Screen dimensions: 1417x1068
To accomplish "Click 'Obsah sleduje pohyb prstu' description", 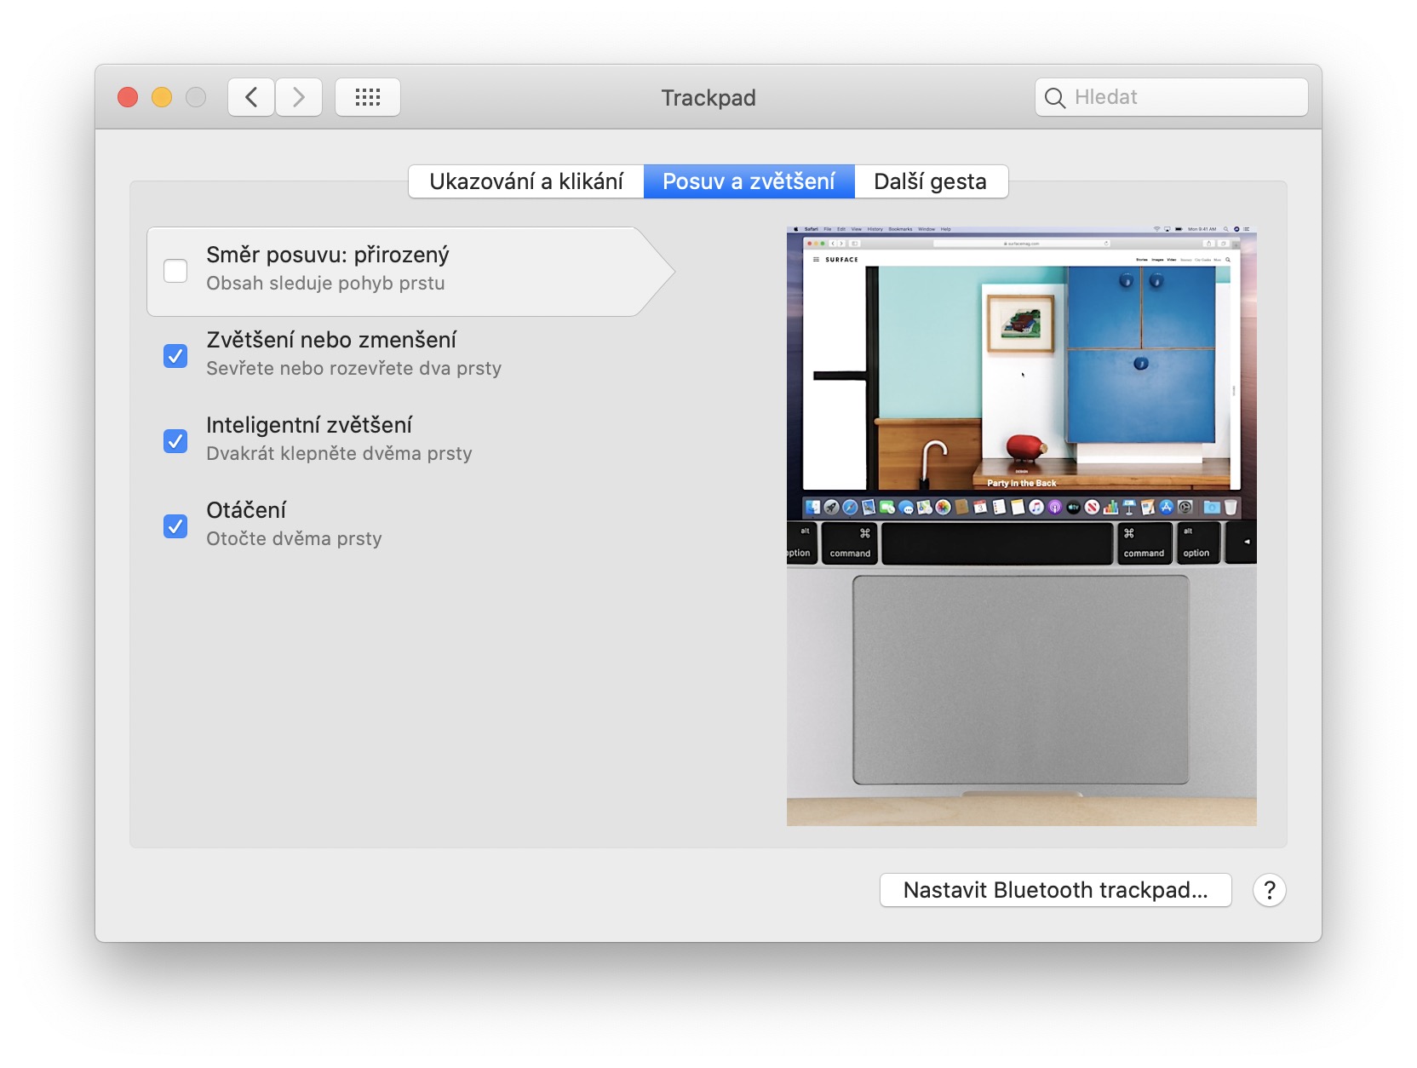I will click(x=325, y=284).
